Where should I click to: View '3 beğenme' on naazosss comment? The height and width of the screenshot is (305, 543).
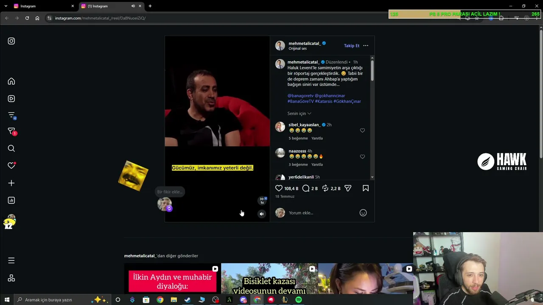[298, 164]
